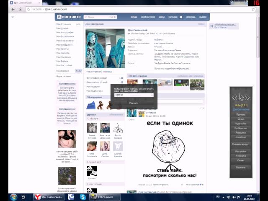Open the blue gift icon in the gifts block
The width and height of the screenshot is (268, 201).
[x=91, y=105]
